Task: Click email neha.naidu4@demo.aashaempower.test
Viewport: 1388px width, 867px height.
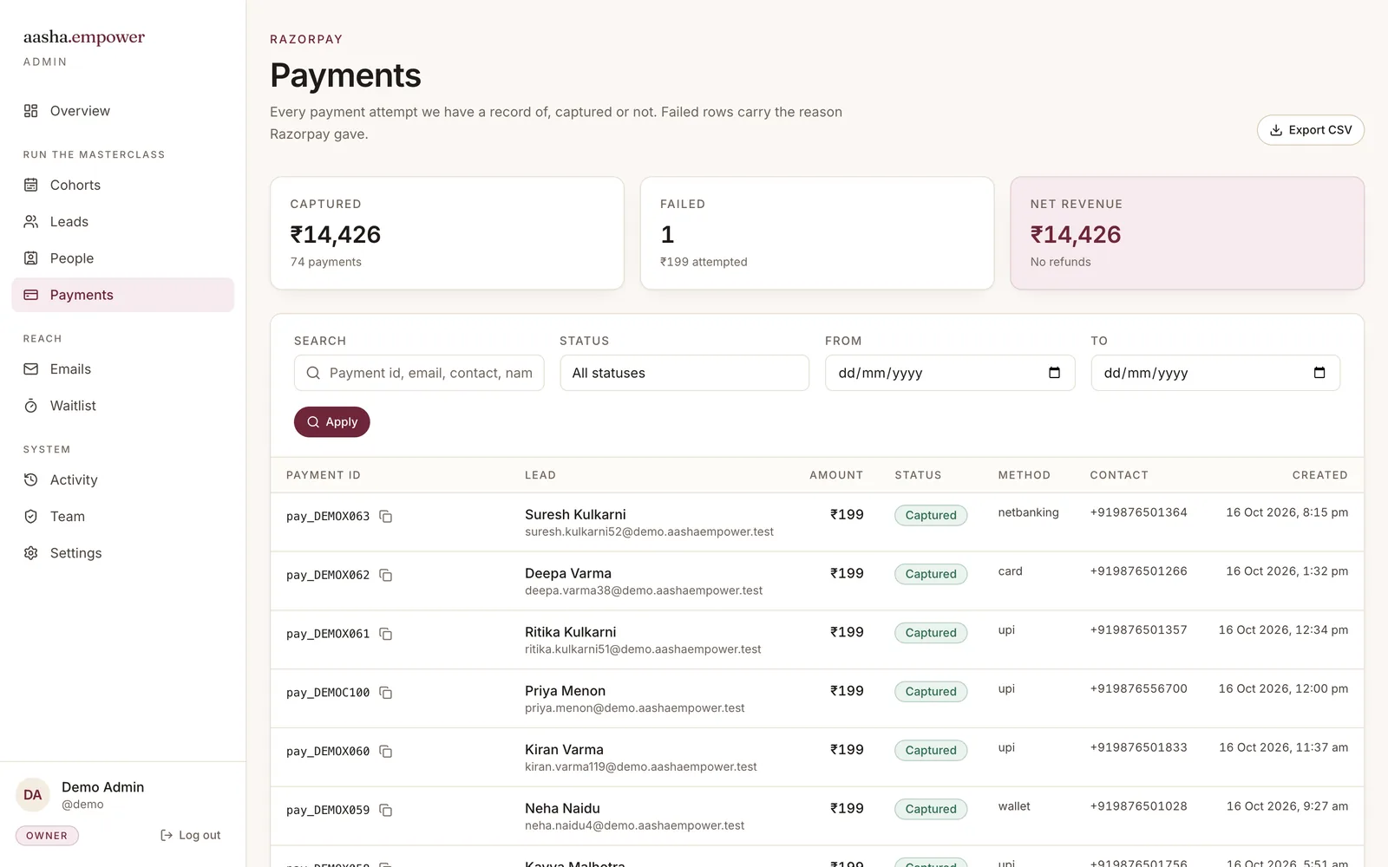Action: [634, 826]
